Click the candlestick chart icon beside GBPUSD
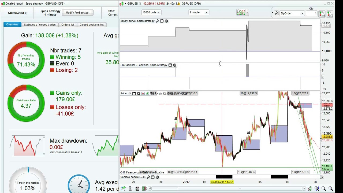Image resolution: width=343 pixels, height=193 pixels. pyautogui.click(x=122, y=3)
